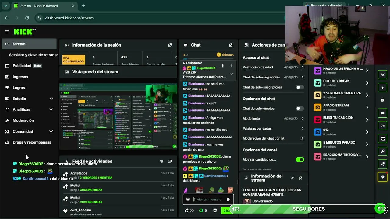
Task: Click the screen-capture icon in right sidebar
Action: (x=383, y=75)
